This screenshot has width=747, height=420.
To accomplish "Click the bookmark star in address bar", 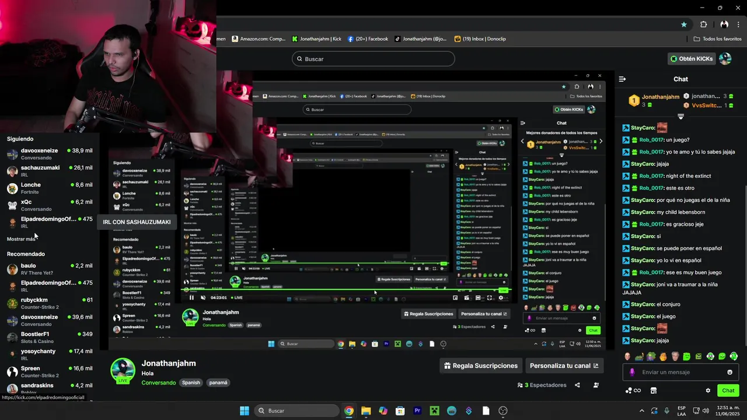I will tap(683, 24).
